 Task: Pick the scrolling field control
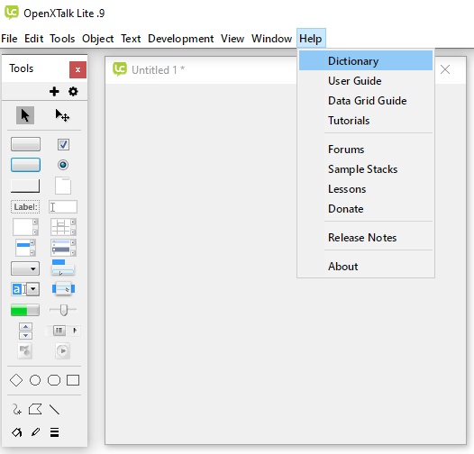(25, 227)
